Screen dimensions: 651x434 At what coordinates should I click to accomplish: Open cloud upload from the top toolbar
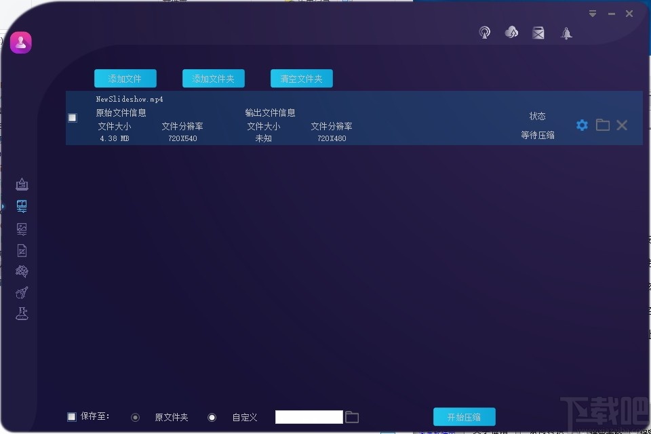pos(511,32)
